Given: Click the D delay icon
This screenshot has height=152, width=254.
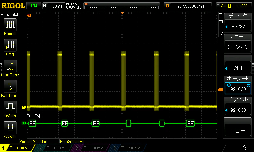Looking at the screenshot, I should click(168, 6).
